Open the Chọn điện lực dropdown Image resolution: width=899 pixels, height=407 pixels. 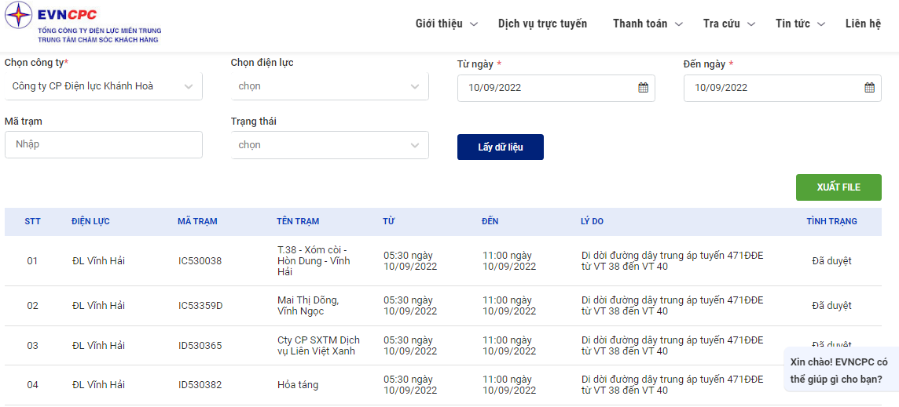330,86
